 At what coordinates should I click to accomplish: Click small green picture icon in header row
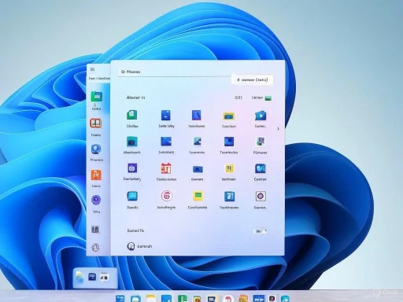tap(268, 98)
